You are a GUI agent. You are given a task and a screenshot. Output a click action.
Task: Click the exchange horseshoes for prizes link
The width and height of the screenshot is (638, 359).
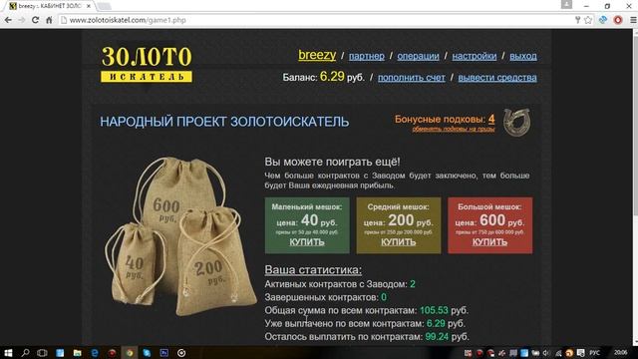[454, 129]
